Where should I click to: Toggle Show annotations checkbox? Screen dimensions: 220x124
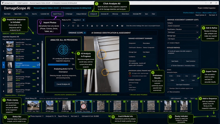(168, 92)
